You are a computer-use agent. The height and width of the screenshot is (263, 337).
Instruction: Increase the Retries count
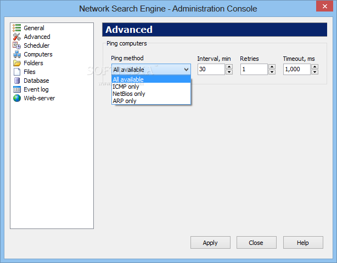[x=272, y=67]
